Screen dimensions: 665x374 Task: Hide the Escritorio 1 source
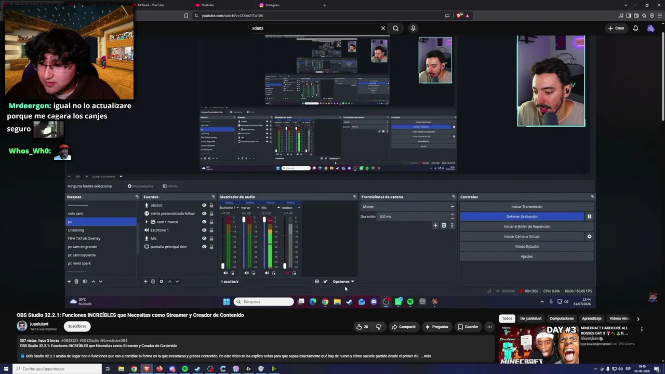pyautogui.click(x=204, y=230)
